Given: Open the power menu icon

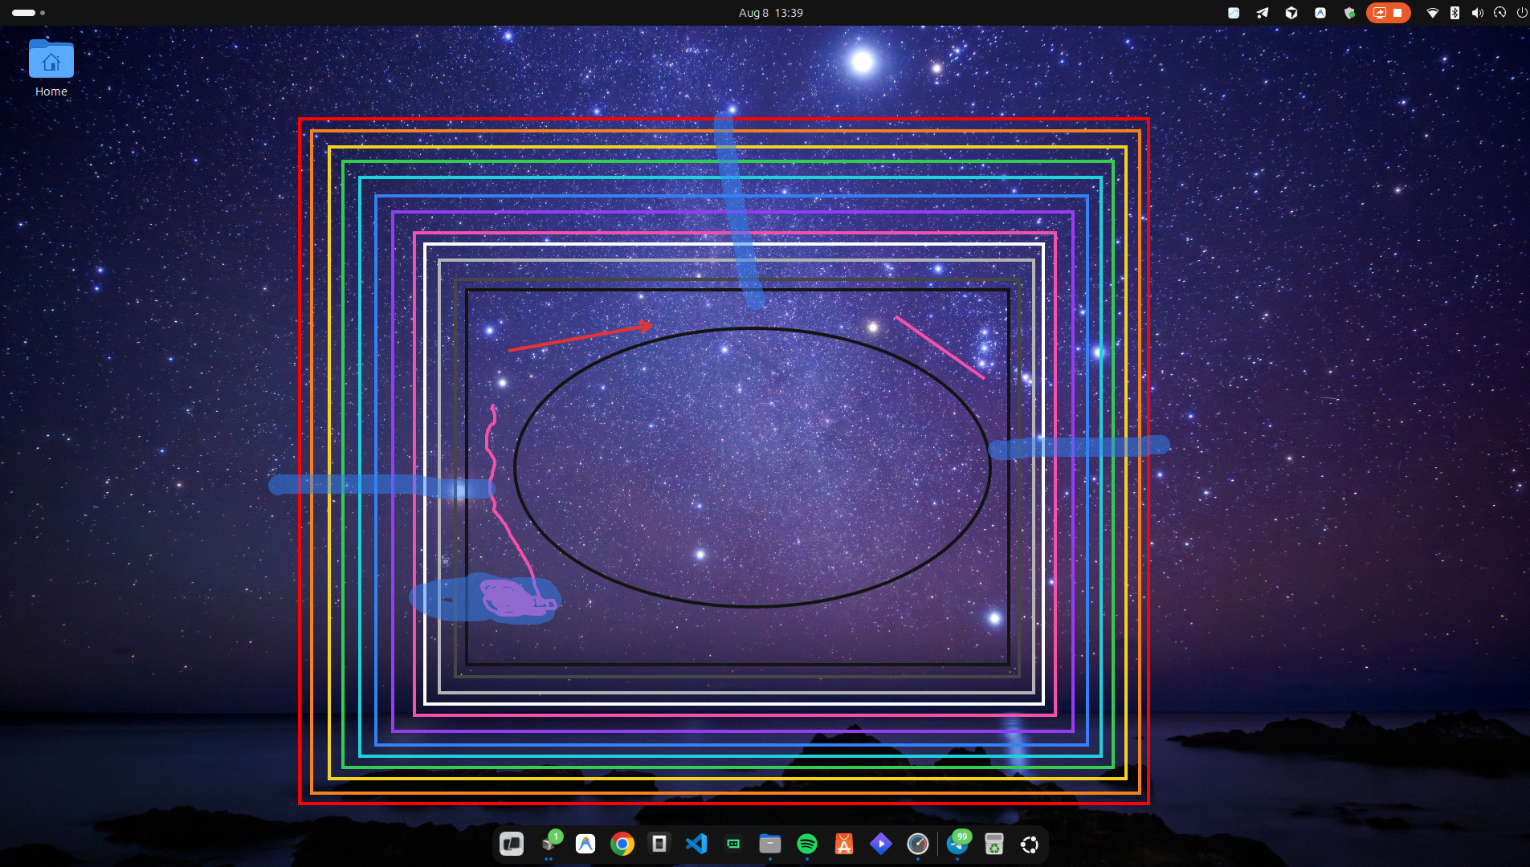Looking at the screenshot, I should point(1522,13).
